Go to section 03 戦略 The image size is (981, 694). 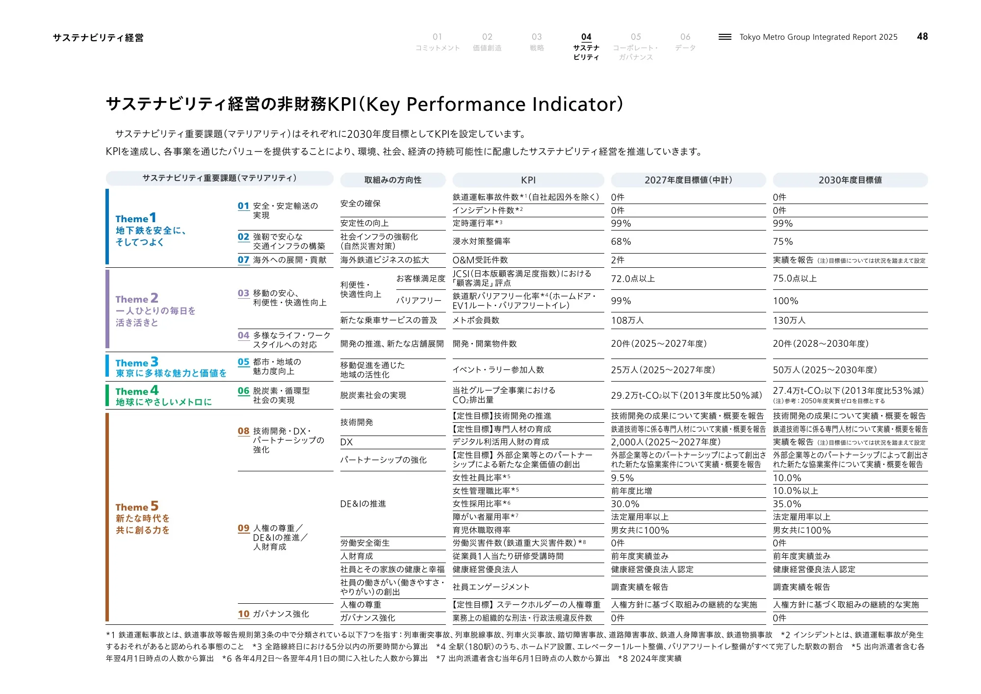(537, 42)
